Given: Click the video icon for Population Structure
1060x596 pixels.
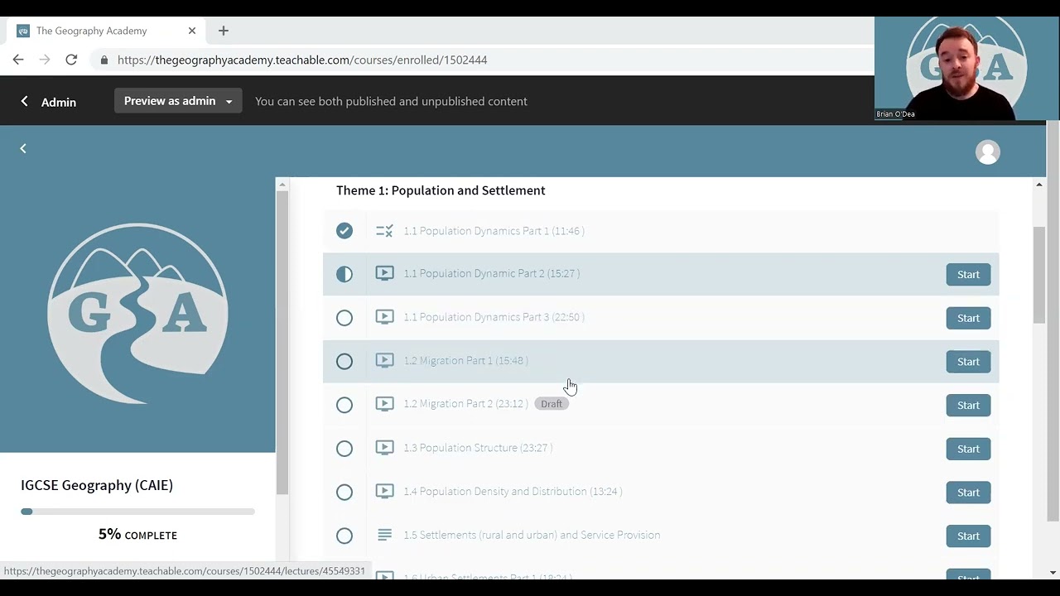Looking at the screenshot, I should click(384, 448).
